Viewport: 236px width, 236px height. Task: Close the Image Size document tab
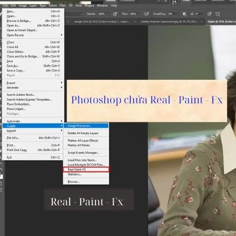tap(135, 22)
